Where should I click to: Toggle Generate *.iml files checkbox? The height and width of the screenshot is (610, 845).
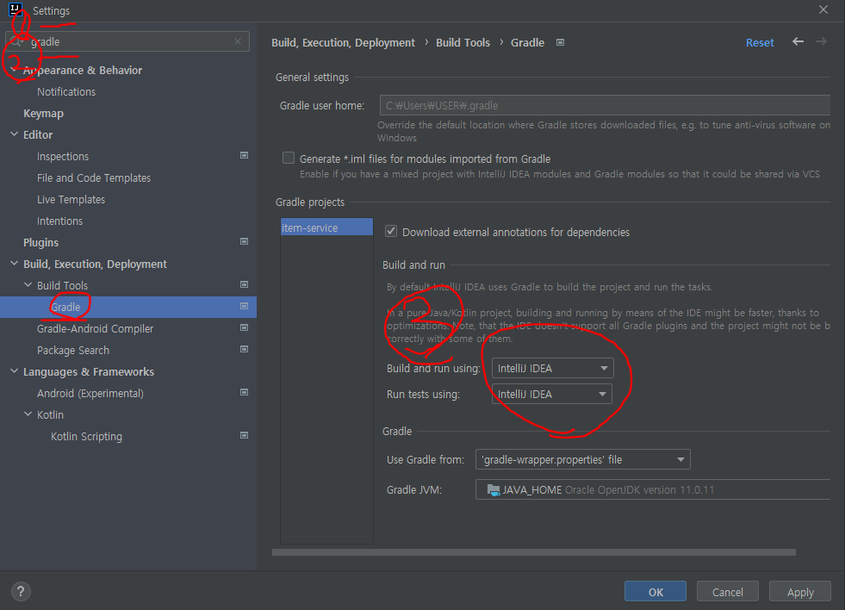pyautogui.click(x=289, y=158)
